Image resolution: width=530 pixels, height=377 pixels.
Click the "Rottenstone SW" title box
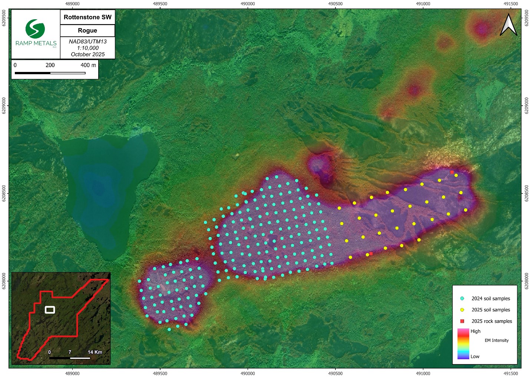pos(87,17)
